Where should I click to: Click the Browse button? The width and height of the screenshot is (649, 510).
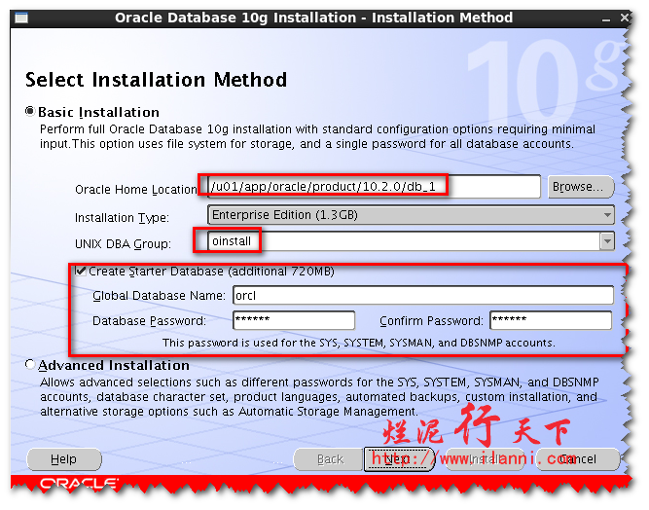(580, 186)
